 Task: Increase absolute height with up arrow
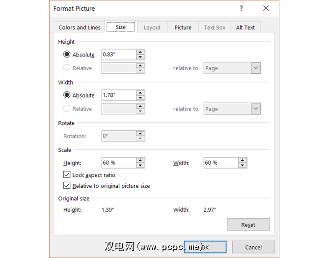pos(140,52)
